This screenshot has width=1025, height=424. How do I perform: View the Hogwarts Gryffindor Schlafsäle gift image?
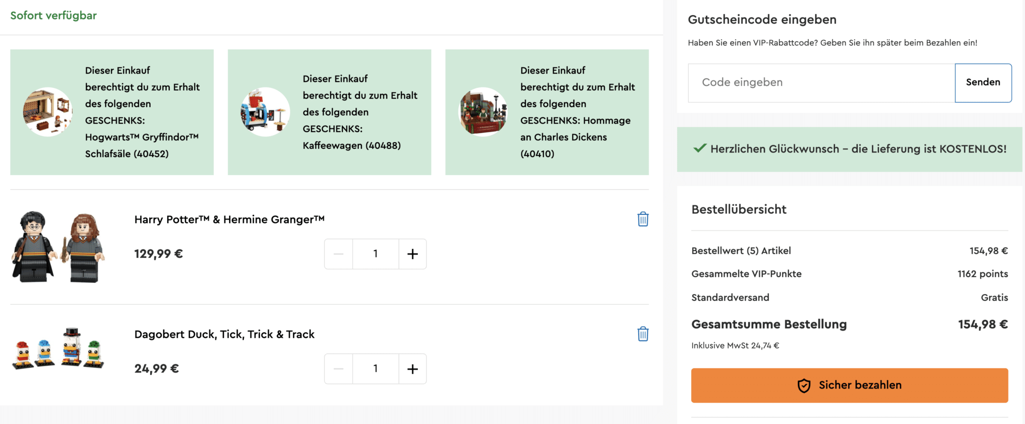click(48, 112)
